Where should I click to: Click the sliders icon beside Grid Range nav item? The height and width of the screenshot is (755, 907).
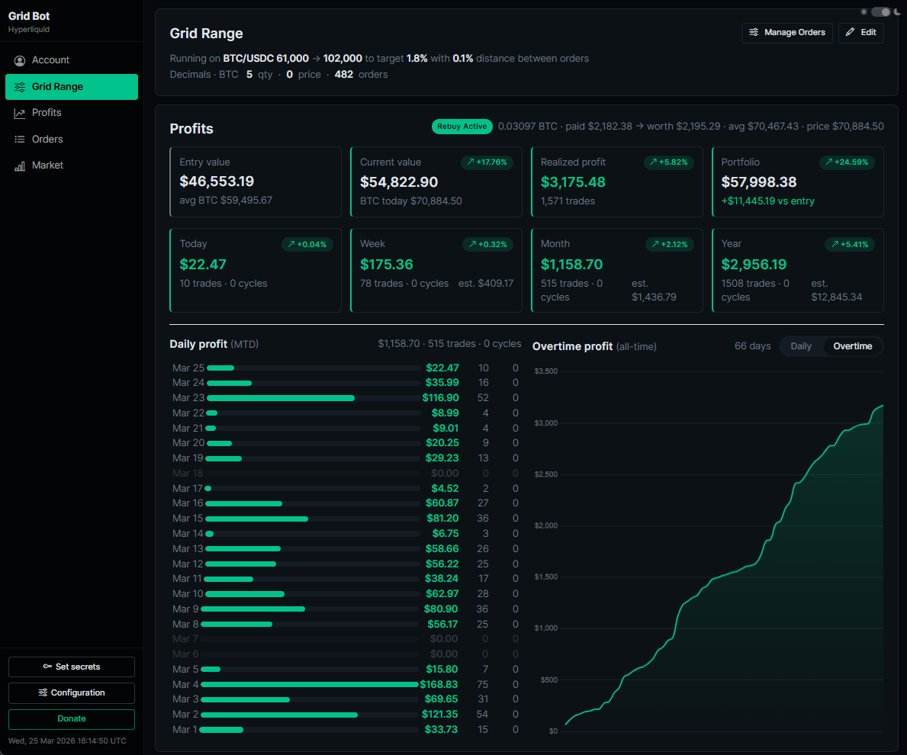pyautogui.click(x=19, y=86)
